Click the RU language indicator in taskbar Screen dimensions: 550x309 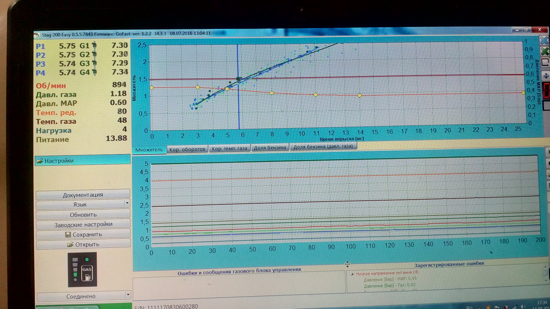(469, 308)
